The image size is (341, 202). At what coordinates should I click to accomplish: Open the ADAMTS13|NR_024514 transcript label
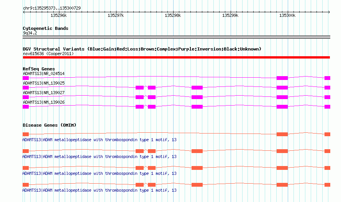click(x=44, y=73)
